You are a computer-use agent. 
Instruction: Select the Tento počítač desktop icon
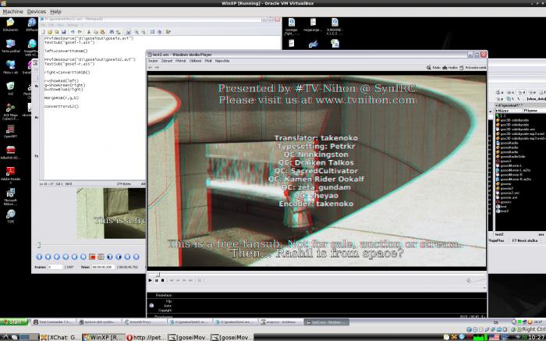(10, 45)
